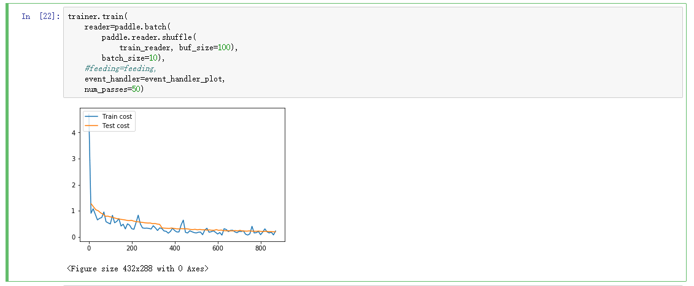The width and height of the screenshot is (694, 286).
Task: Click the x-axis label 600
Action: (218, 249)
